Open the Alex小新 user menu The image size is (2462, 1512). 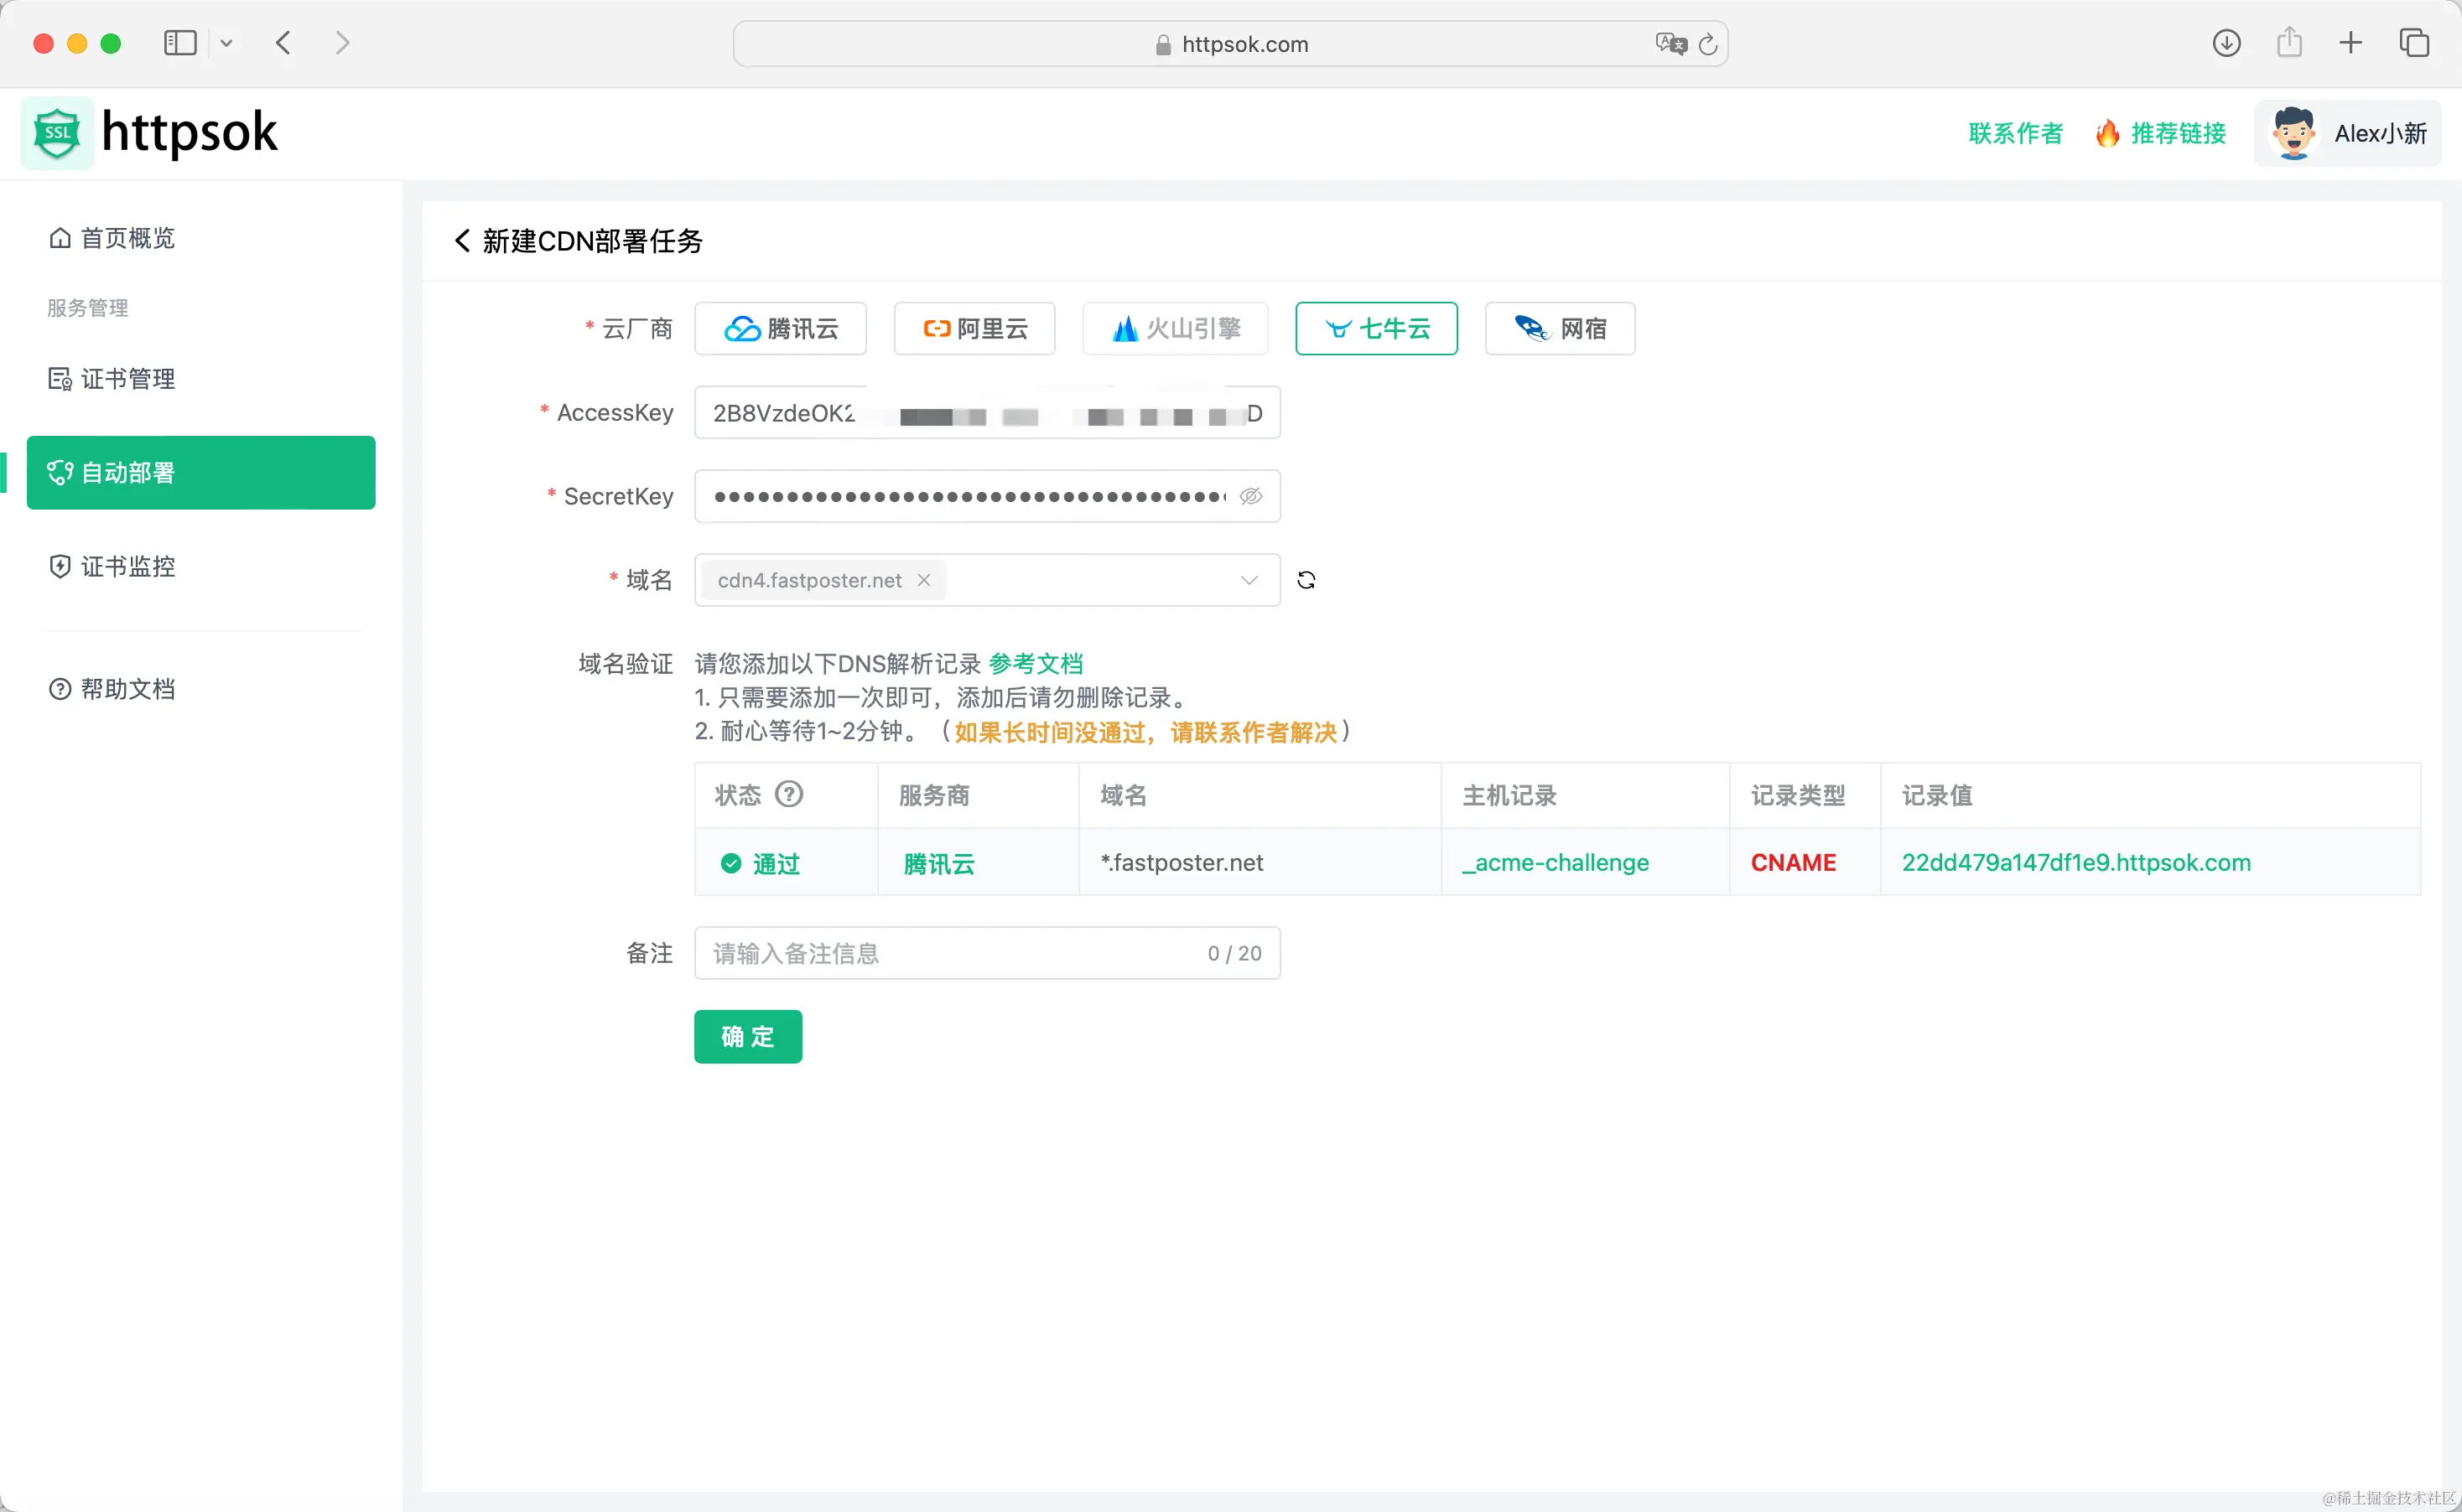pyautogui.click(x=2347, y=133)
